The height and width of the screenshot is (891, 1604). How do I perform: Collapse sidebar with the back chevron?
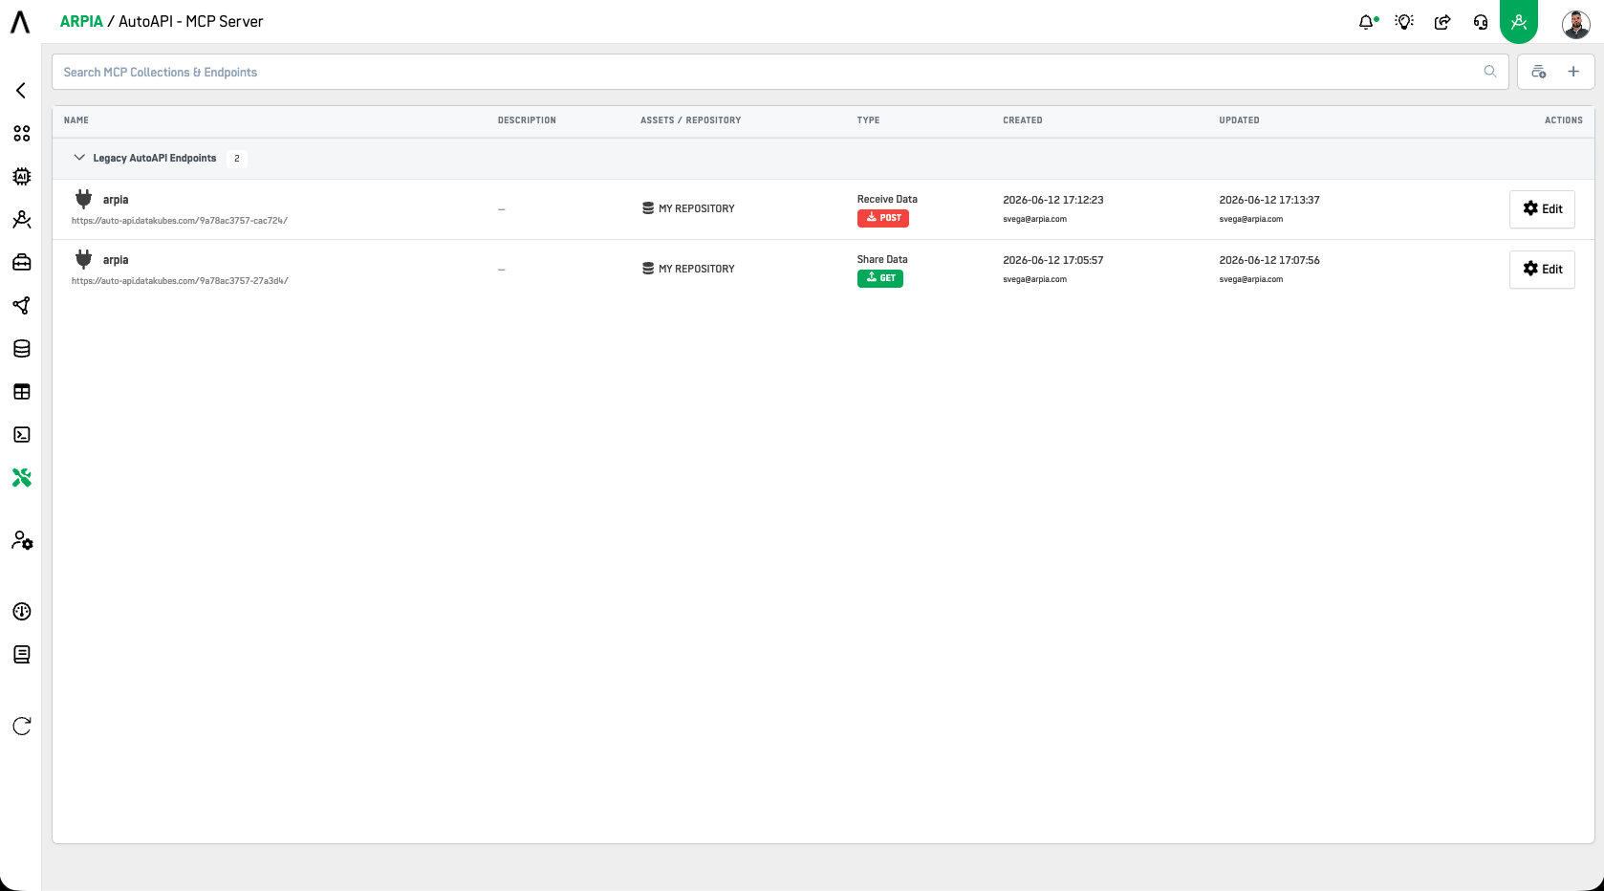click(x=21, y=90)
